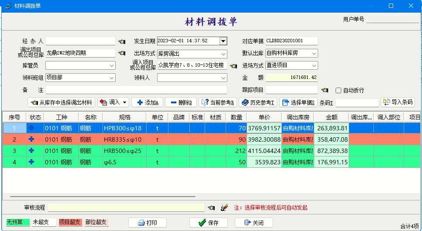Click the 打印 button
The image size is (422, 231).
148,223
